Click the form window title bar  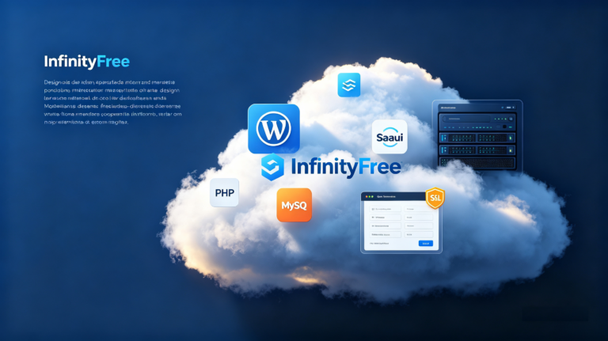tap(401, 197)
